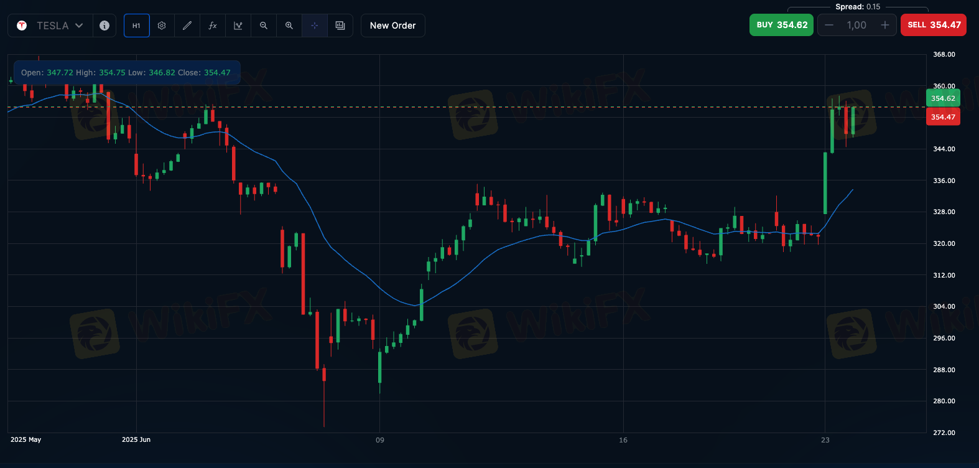Viewport: 979px width, 468px height.
Task: Click the 328.00 price axis label
Action: (x=944, y=212)
